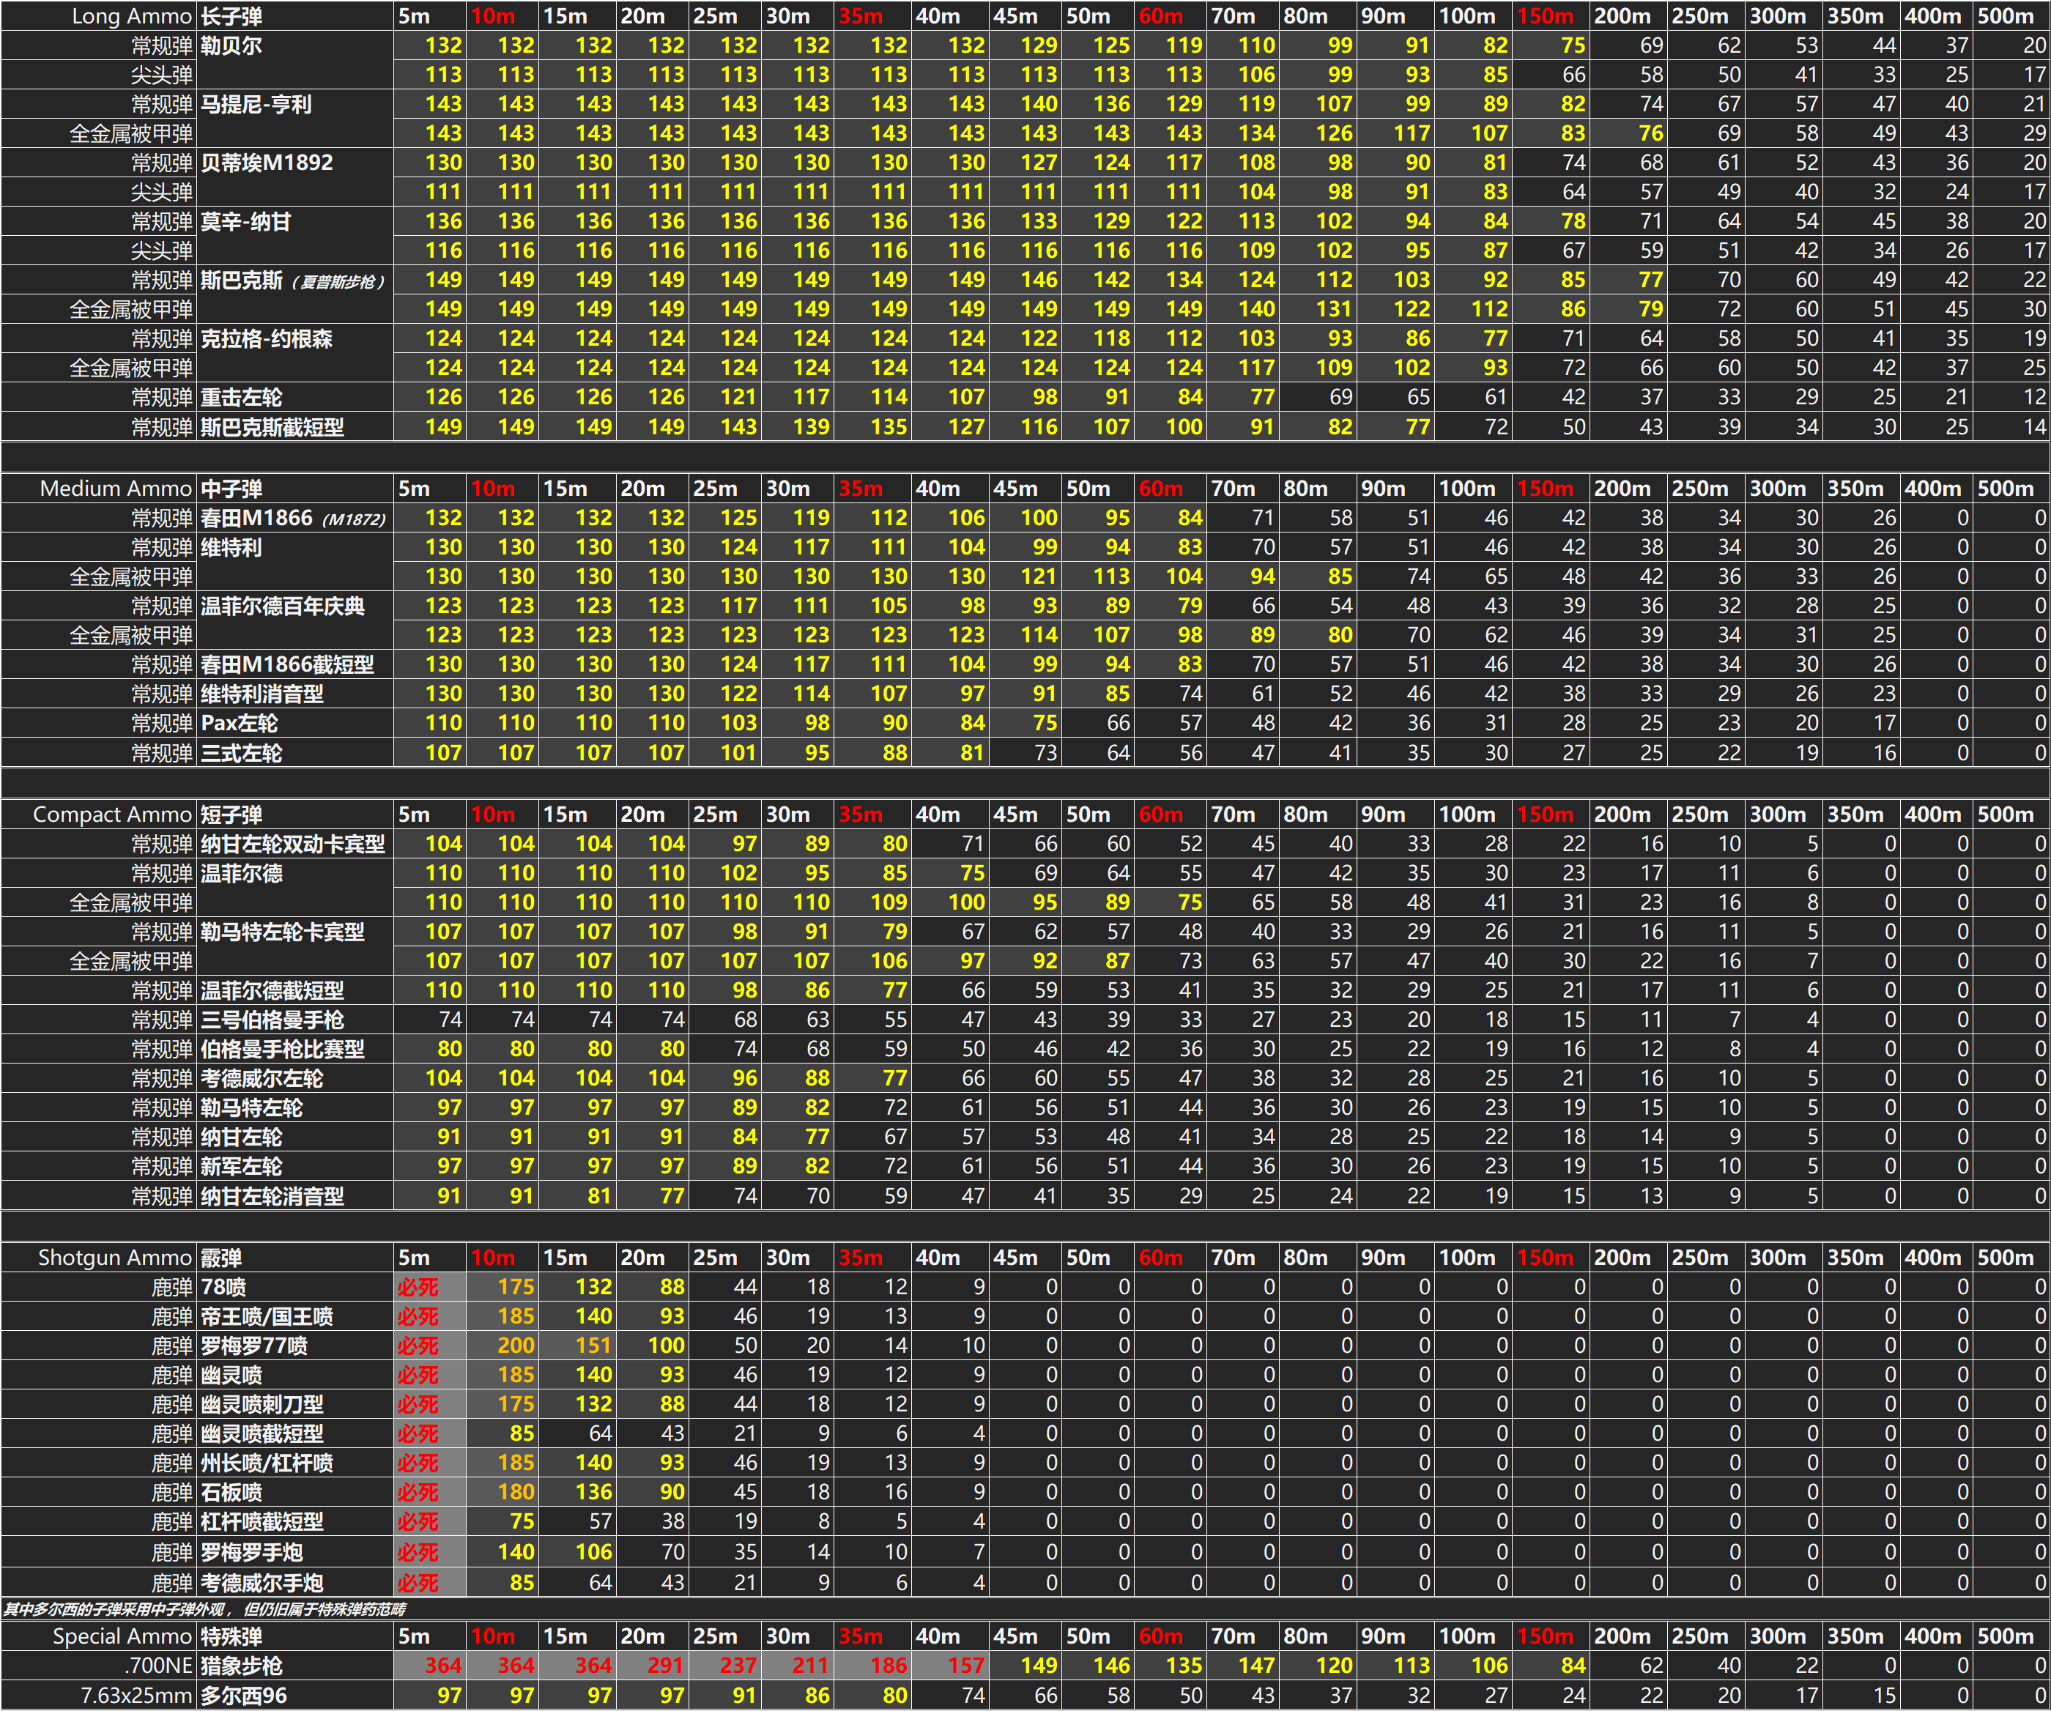The height and width of the screenshot is (1711, 2051).
Task: Select the 幽灵喷刺刀型 shotgun name
Action: [262, 1404]
